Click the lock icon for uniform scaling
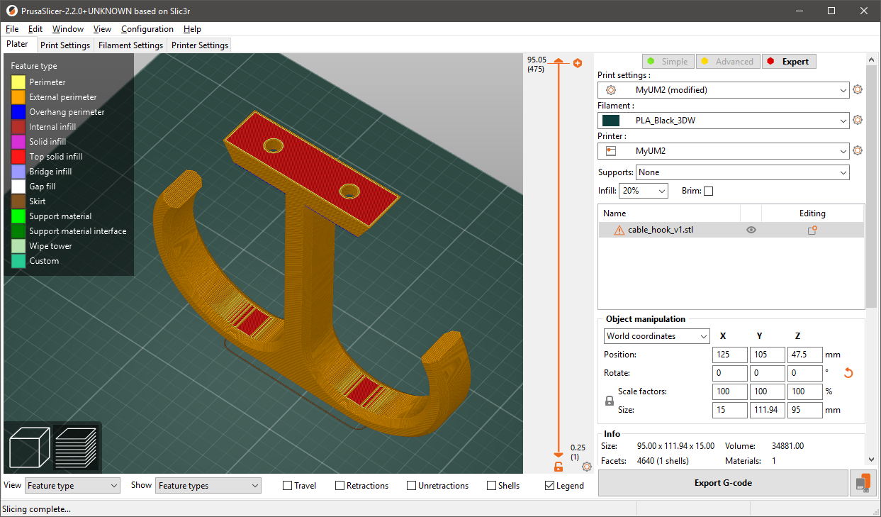This screenshot has width=881, height=517. pyautogui.click(x=609, y=400)
